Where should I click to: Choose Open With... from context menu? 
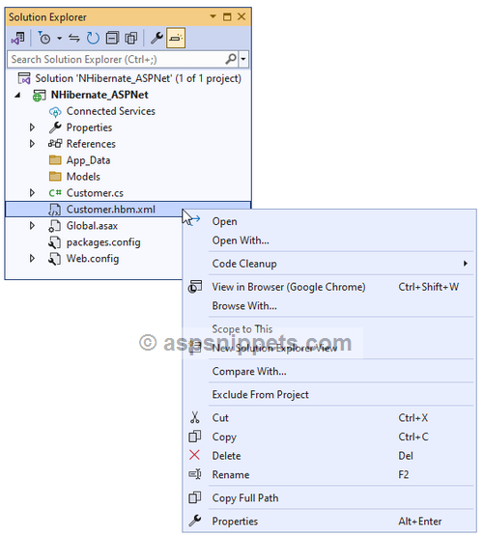(x=241, y=240)
